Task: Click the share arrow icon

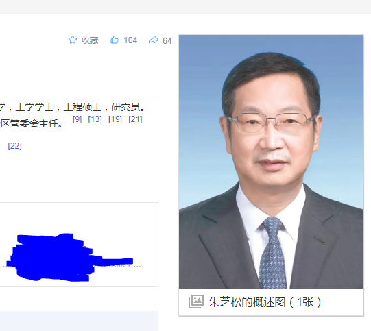Action: pyautogui.click(x=154, y=40)
